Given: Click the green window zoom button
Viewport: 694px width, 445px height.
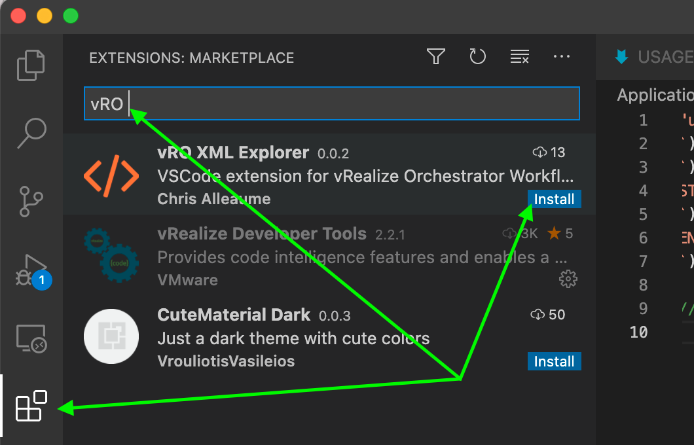Looking at the screenshot, I should pos(71,16).
